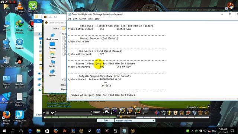This screenshot has width=238, height=134.
Task: Open taskbar search magnifier
Action: pyautogui.click(x=13, y=131)
